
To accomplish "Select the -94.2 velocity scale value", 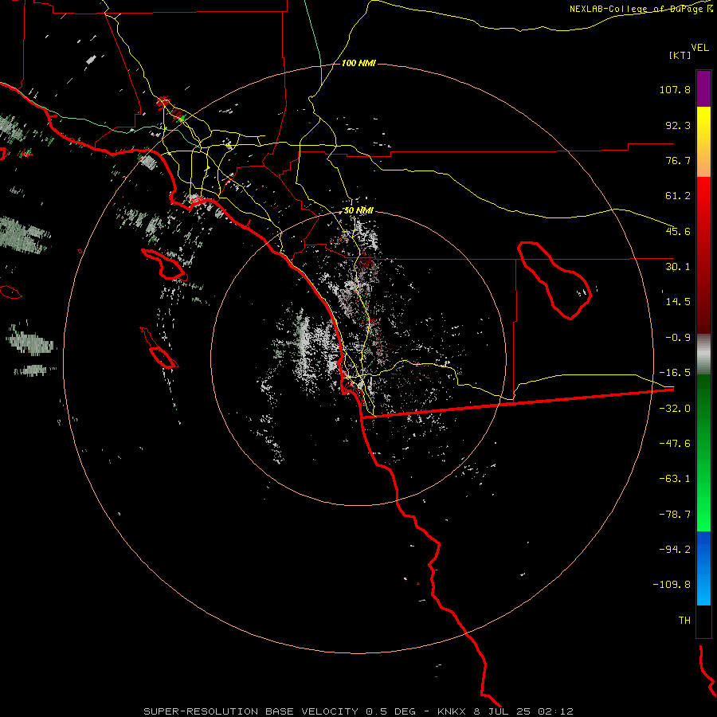I will point(675,549).
